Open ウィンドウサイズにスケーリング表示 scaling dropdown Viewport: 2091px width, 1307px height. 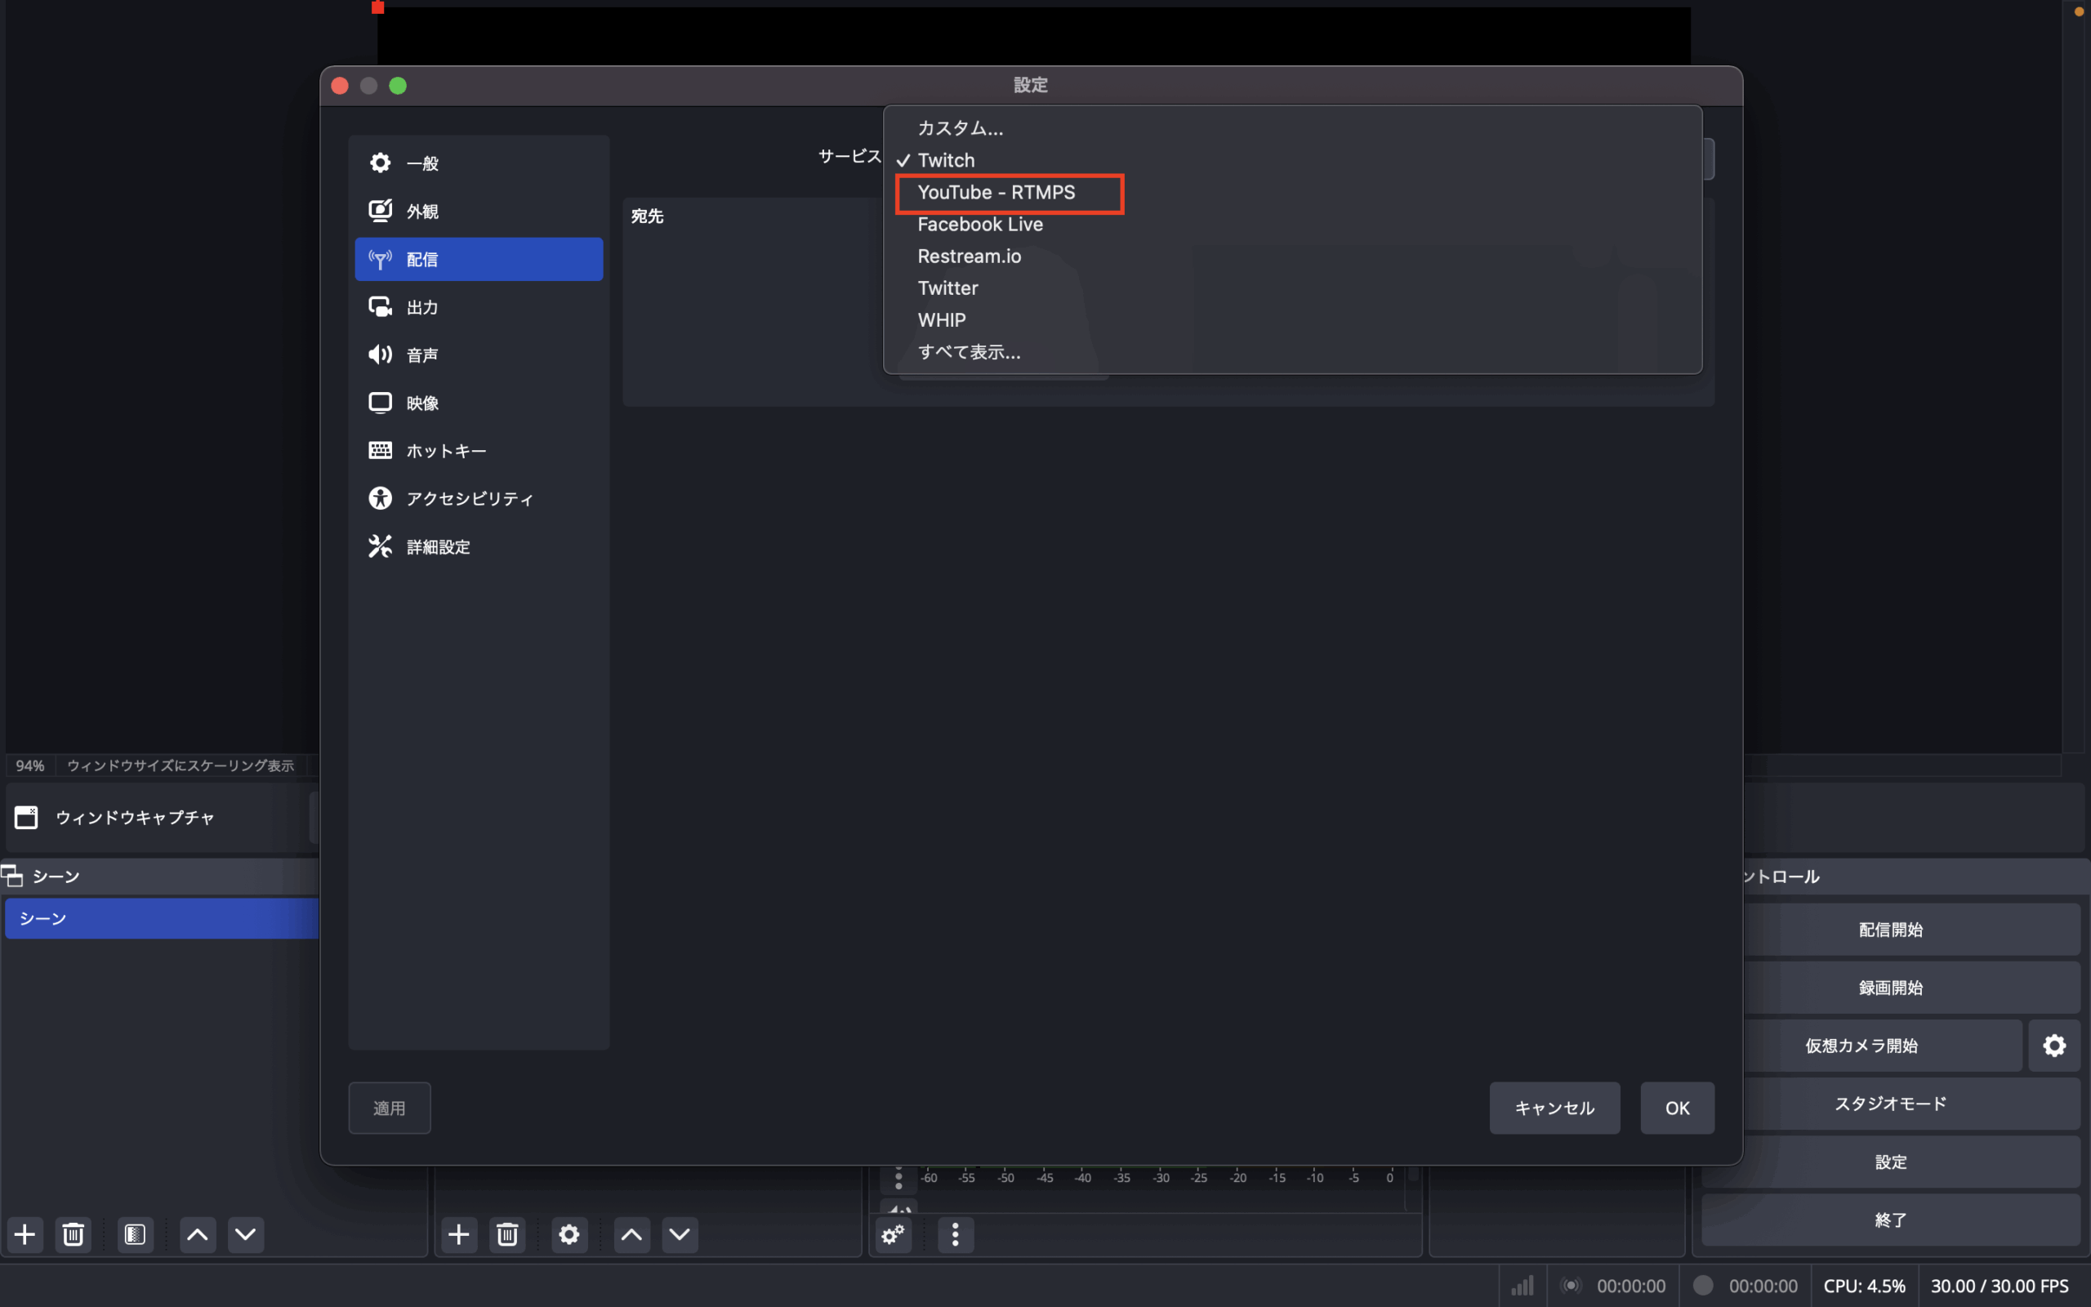181,766
